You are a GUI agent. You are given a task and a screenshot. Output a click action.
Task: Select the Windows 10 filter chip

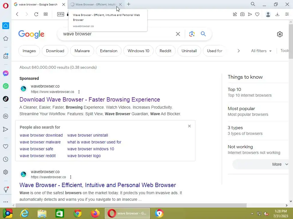coord(138,51)
